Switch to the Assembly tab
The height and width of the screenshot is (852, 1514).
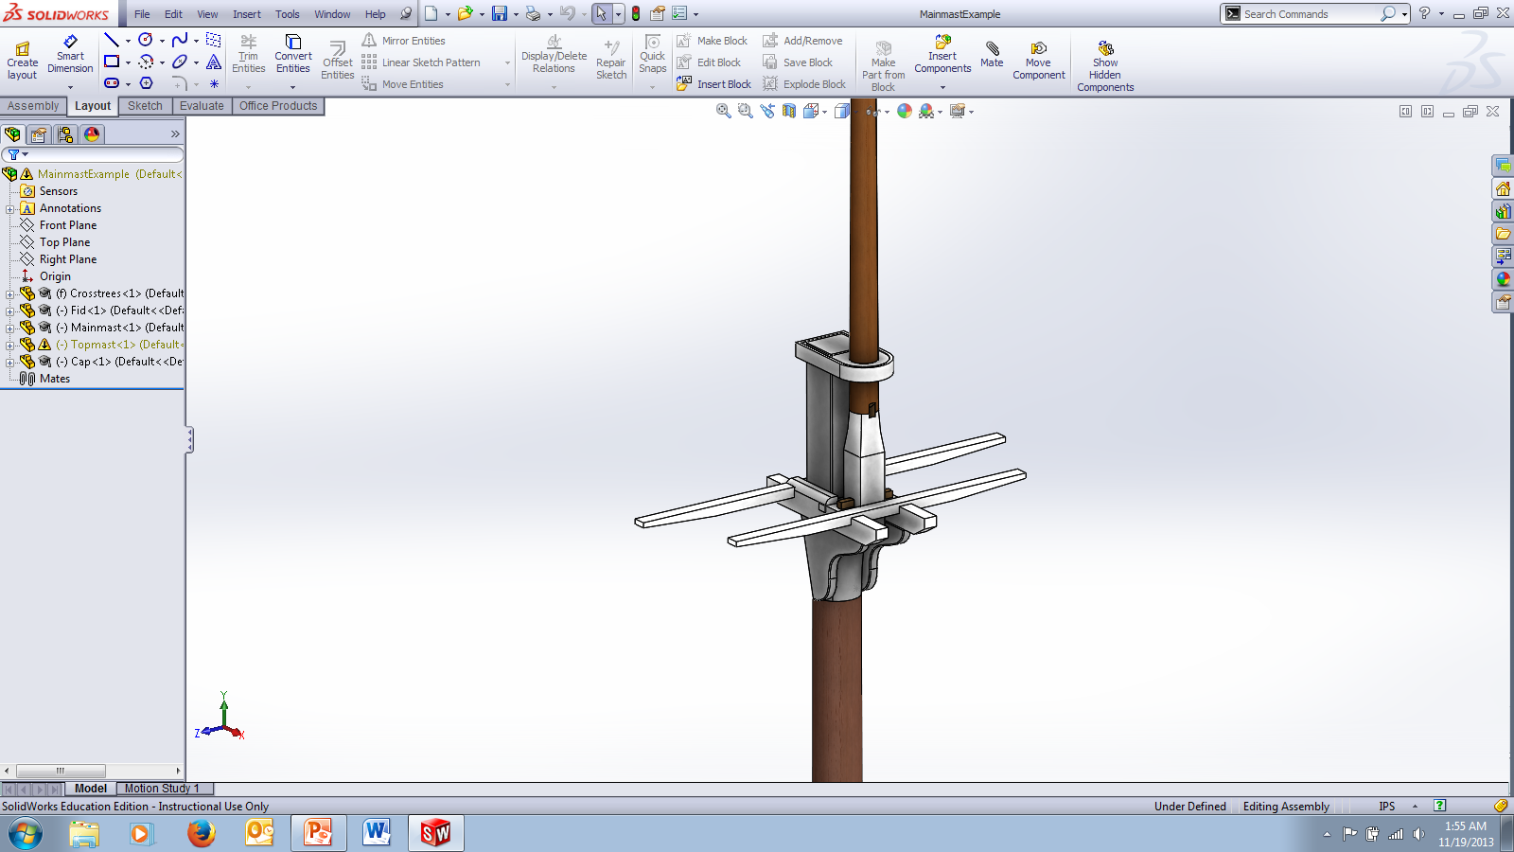(x=33, y=106)
